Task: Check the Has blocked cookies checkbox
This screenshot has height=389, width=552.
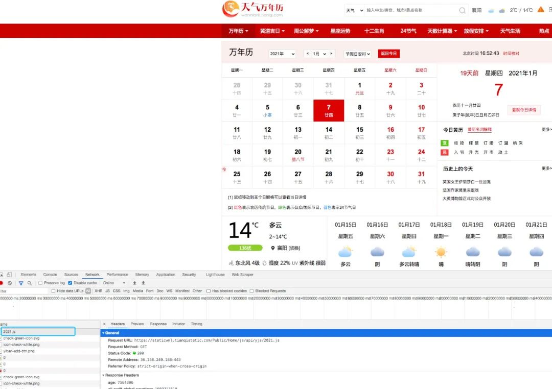Action: coord(209,291)
